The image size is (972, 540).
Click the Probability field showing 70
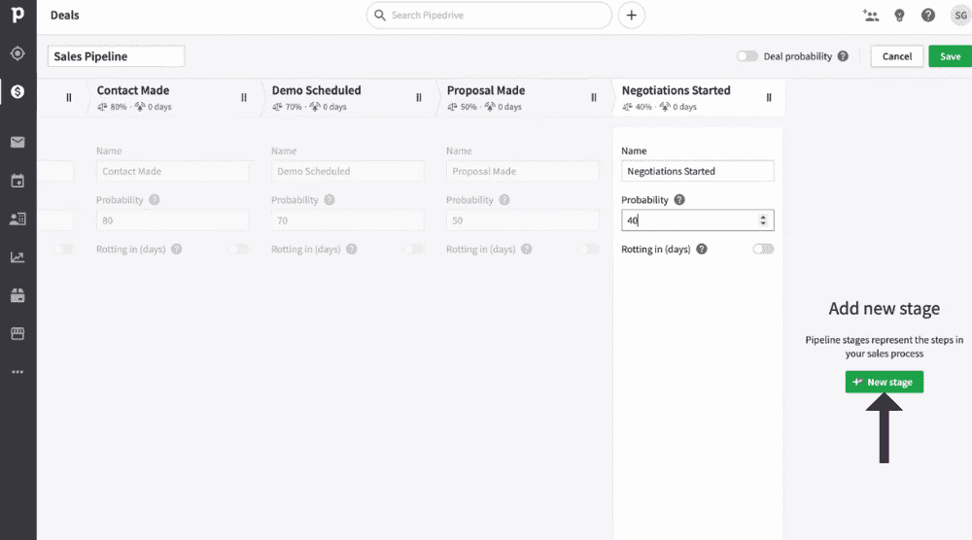point(347,220)
